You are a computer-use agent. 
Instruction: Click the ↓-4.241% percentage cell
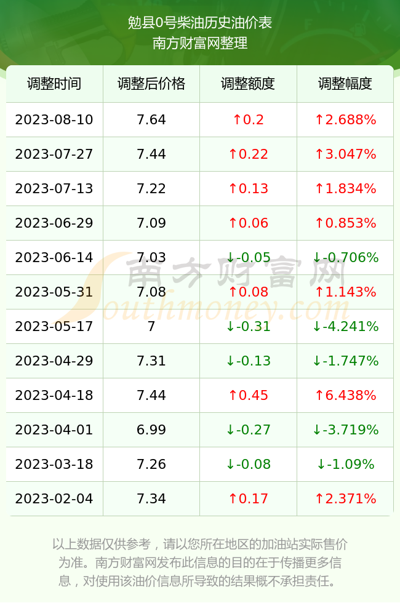(x=345, y=327)
